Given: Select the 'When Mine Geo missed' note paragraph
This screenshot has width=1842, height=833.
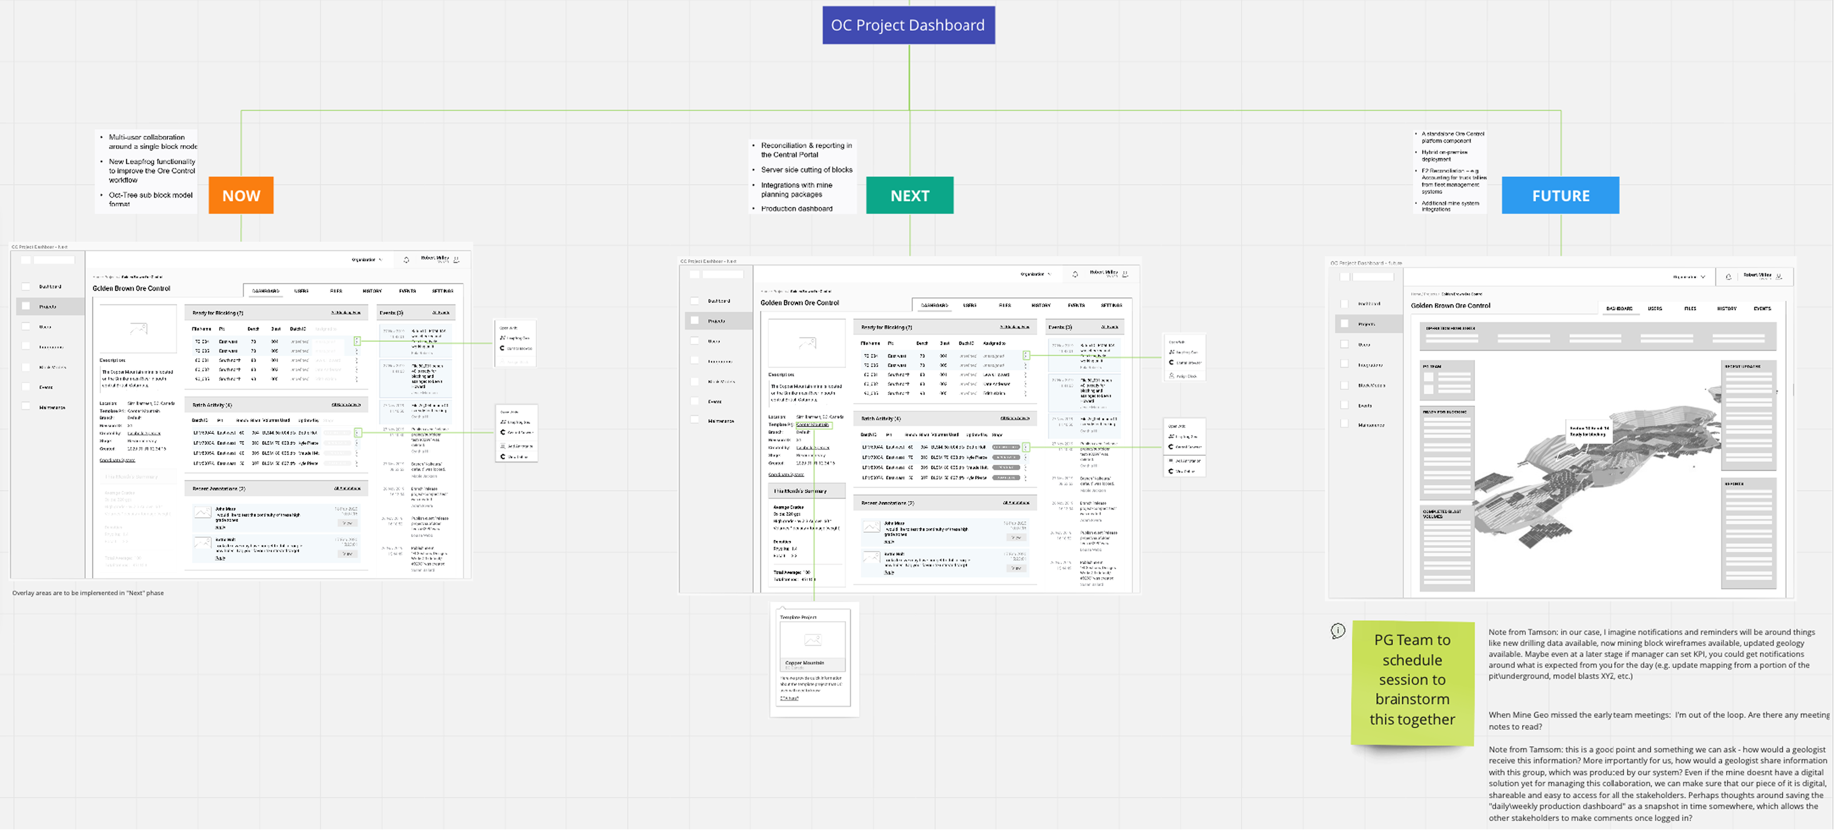Looking at the screenshot, I should point(1667,724).
